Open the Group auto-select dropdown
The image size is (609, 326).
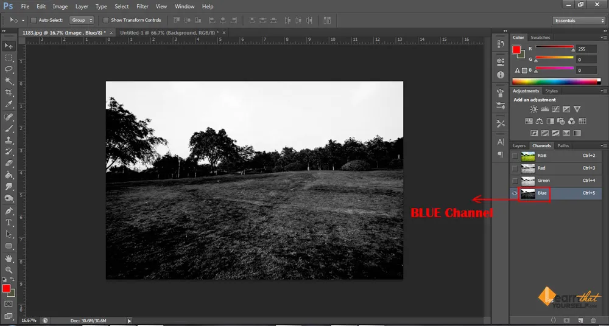tap(82, 20)
